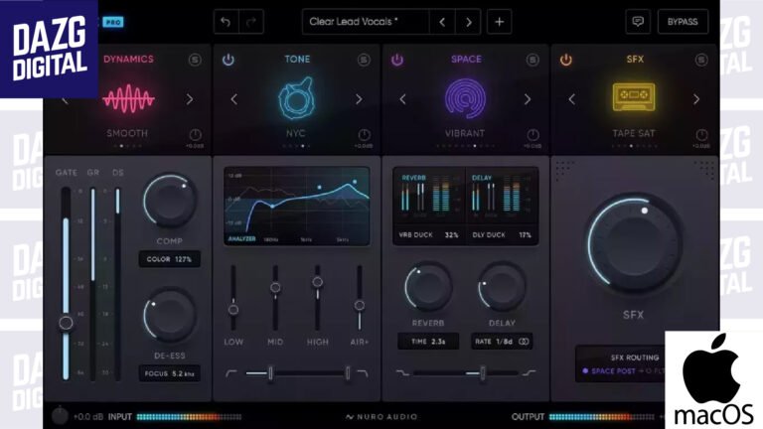
Task: Switch to next SFX style
Action: pyautogui.click(x=696, y=99)
